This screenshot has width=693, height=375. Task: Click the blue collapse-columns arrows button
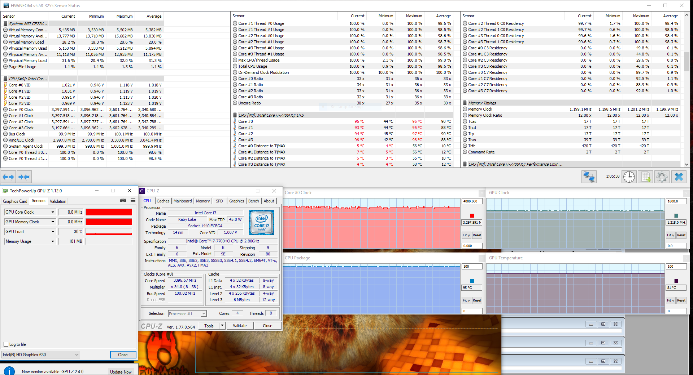pos(24,177)
